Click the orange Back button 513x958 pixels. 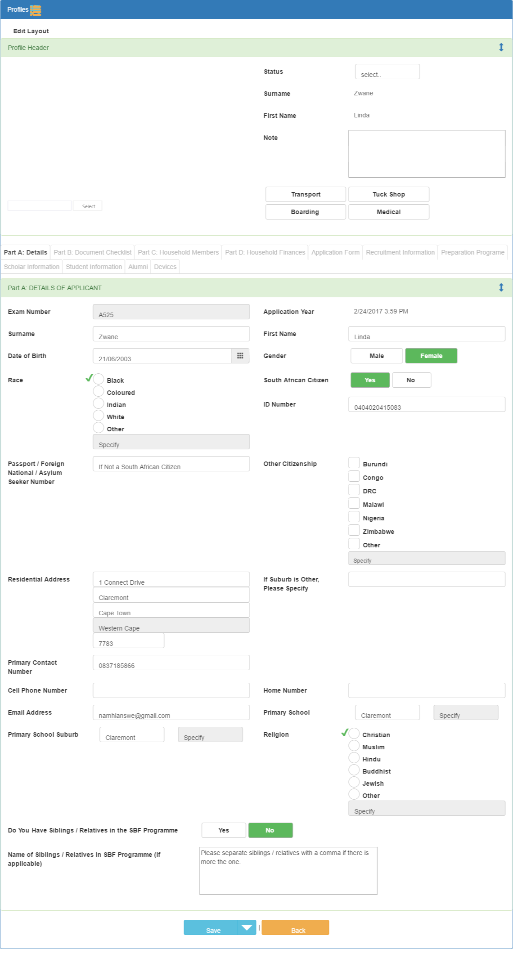[x=295, y=927]
